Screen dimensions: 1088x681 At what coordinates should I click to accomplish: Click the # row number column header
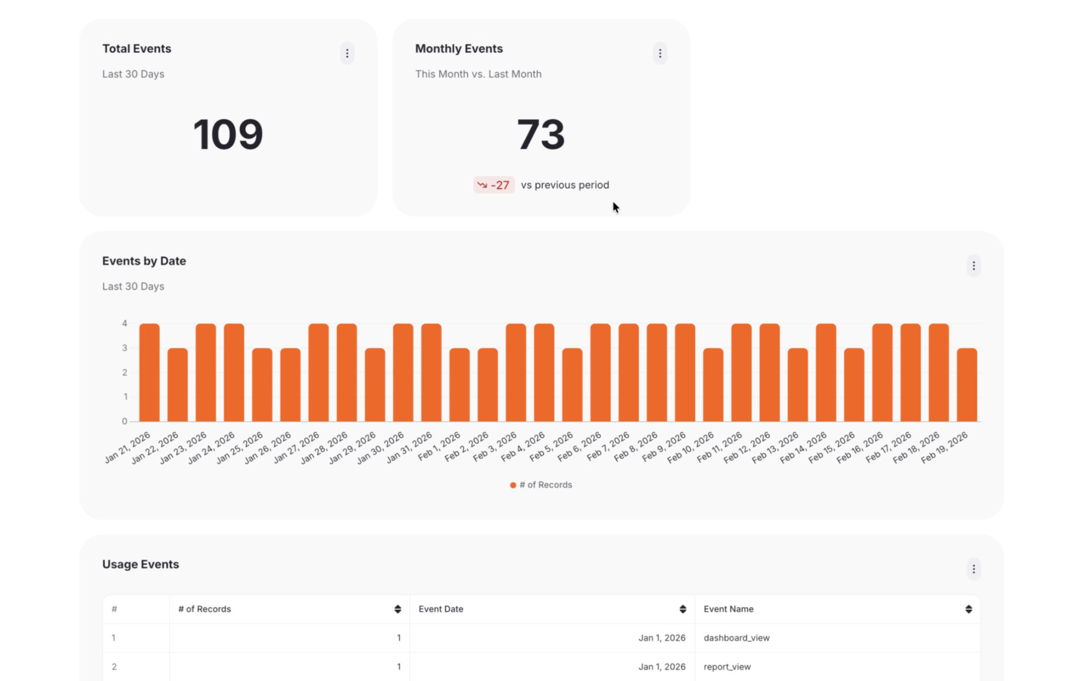coord(114,609)
